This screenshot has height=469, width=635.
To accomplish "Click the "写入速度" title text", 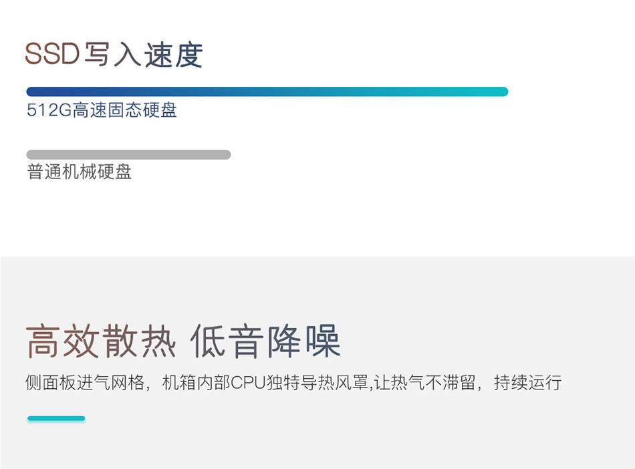I will pyautogui.click(x=144, y=55).
